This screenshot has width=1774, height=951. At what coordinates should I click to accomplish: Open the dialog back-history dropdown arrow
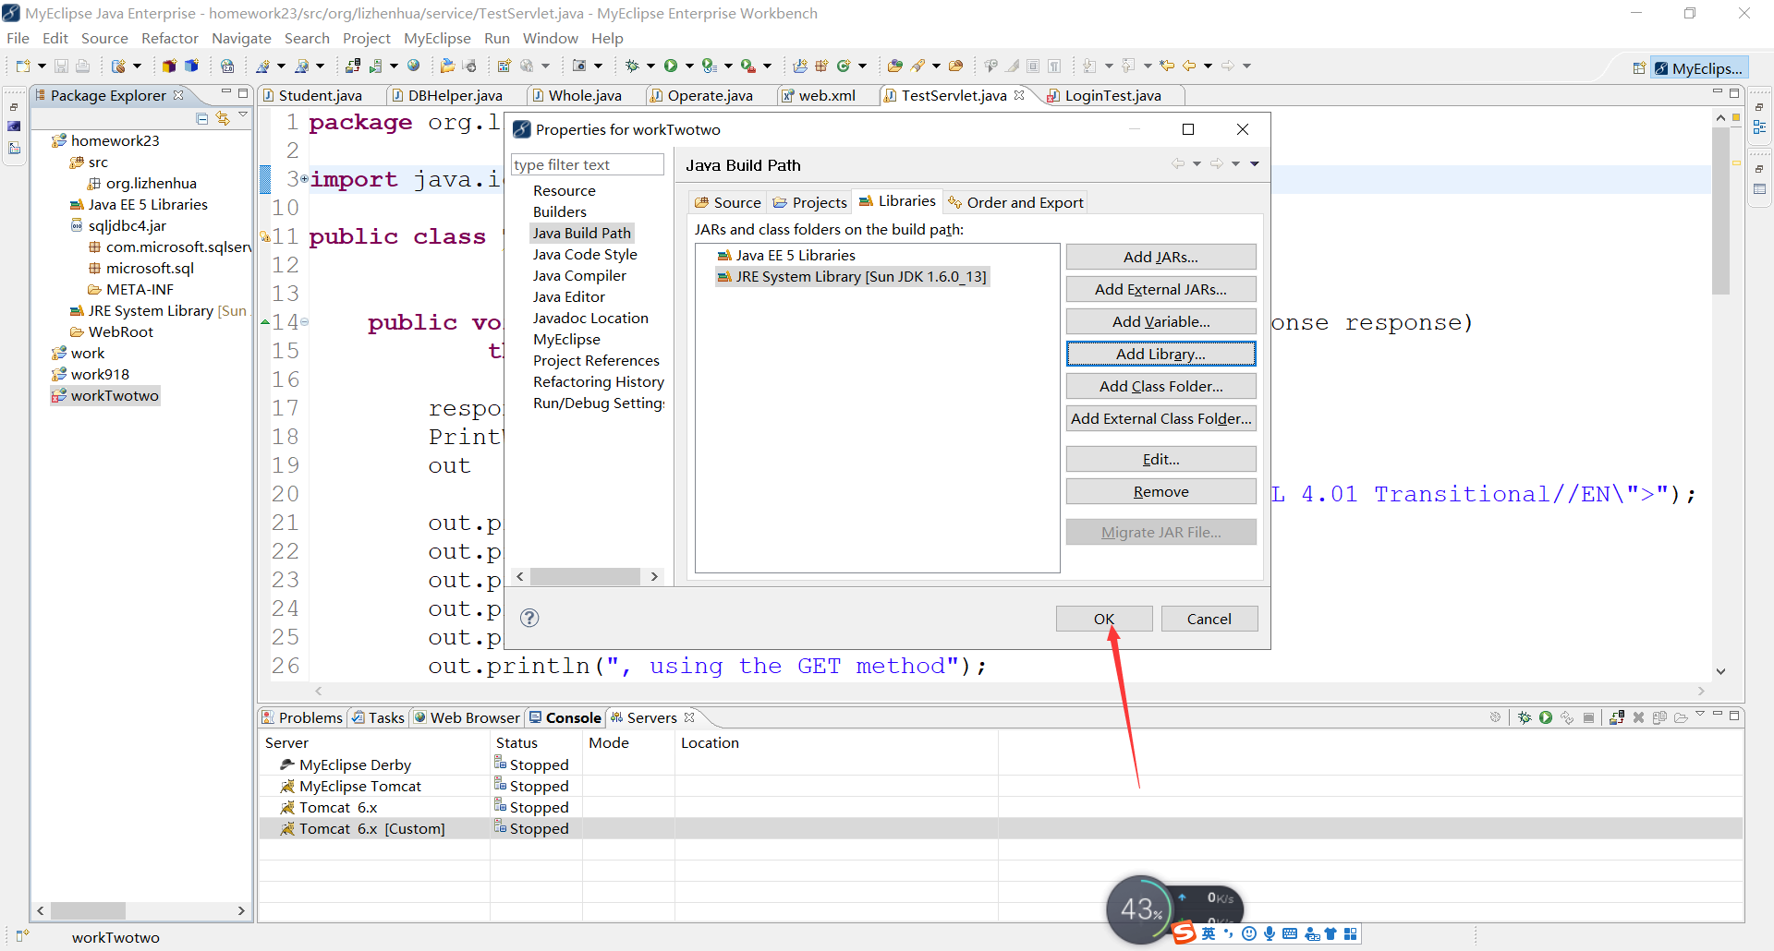(x=1197, y=164)
